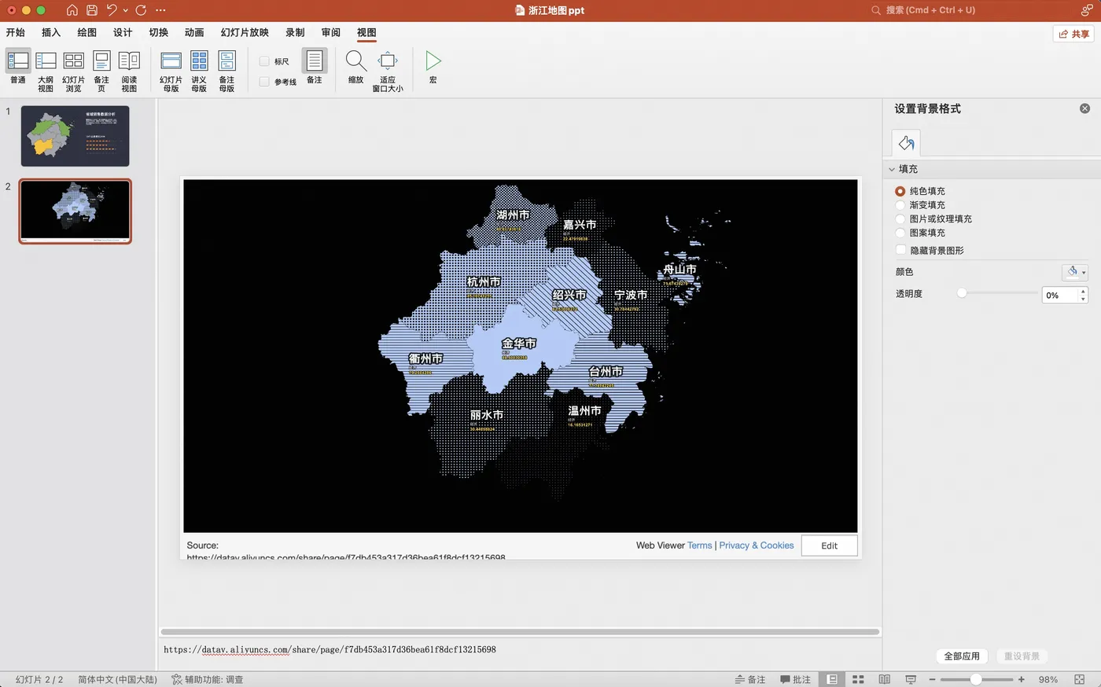Open the 备注页 notes page view
The height and width of the screenshot is (687, 1101).
[x=101, y=72]
